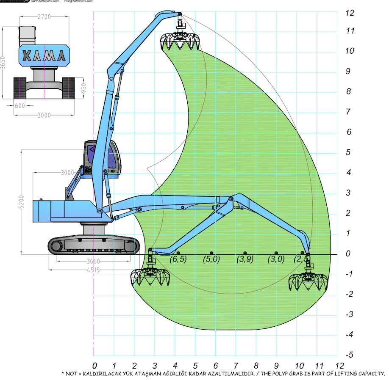Screen dimensions: 389x380
Task: Select 0 on the horizontal reach axis
Action: coord(94,366)
